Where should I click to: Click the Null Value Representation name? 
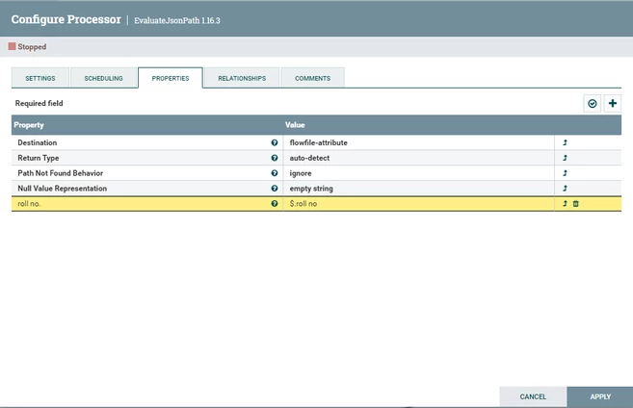click(x=63, y=189)
